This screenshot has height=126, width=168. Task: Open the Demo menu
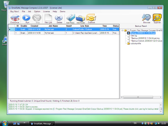coord(63,12)
